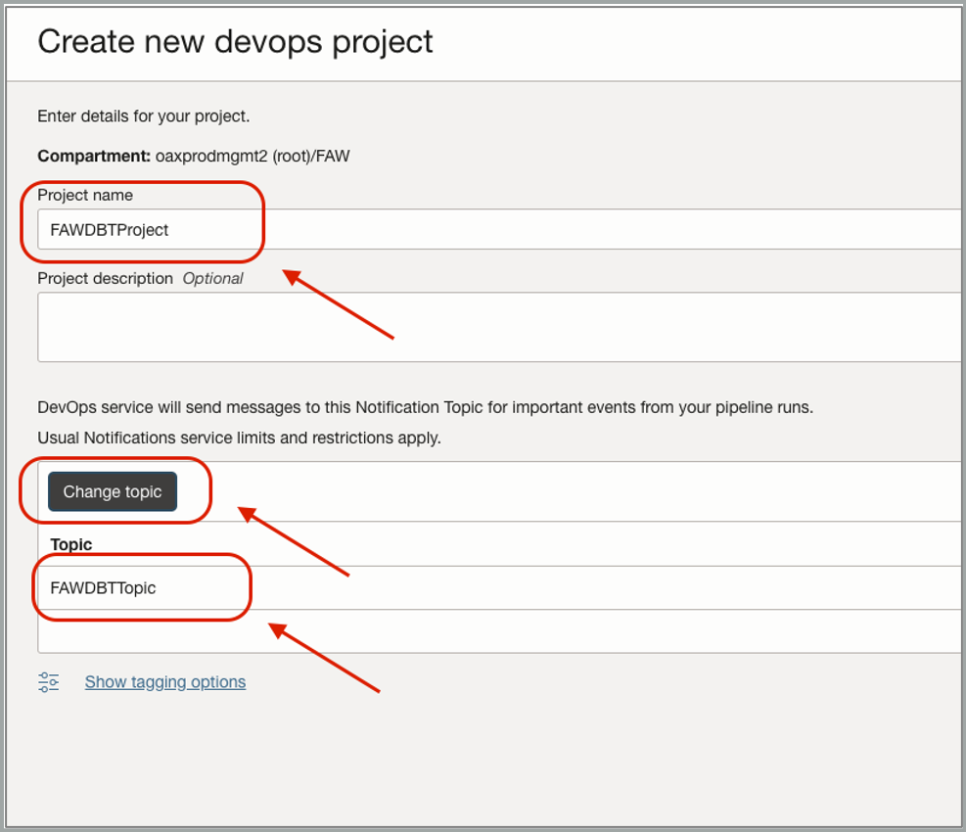Screen dimensions: 966x832
Task: Click the Create new devops project title
Action: click(x=234, y=42)
